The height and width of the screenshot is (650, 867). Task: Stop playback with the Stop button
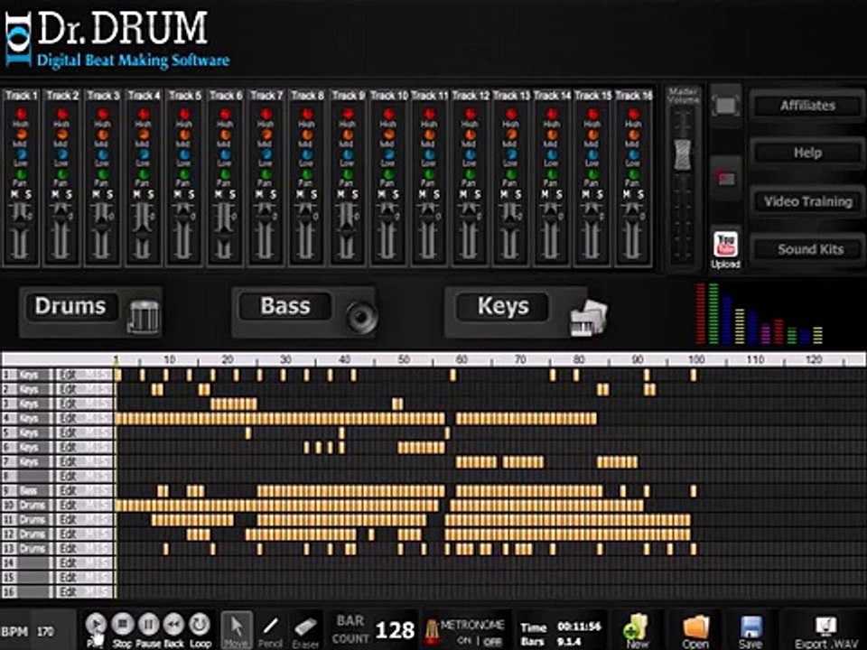pos(122,625)
